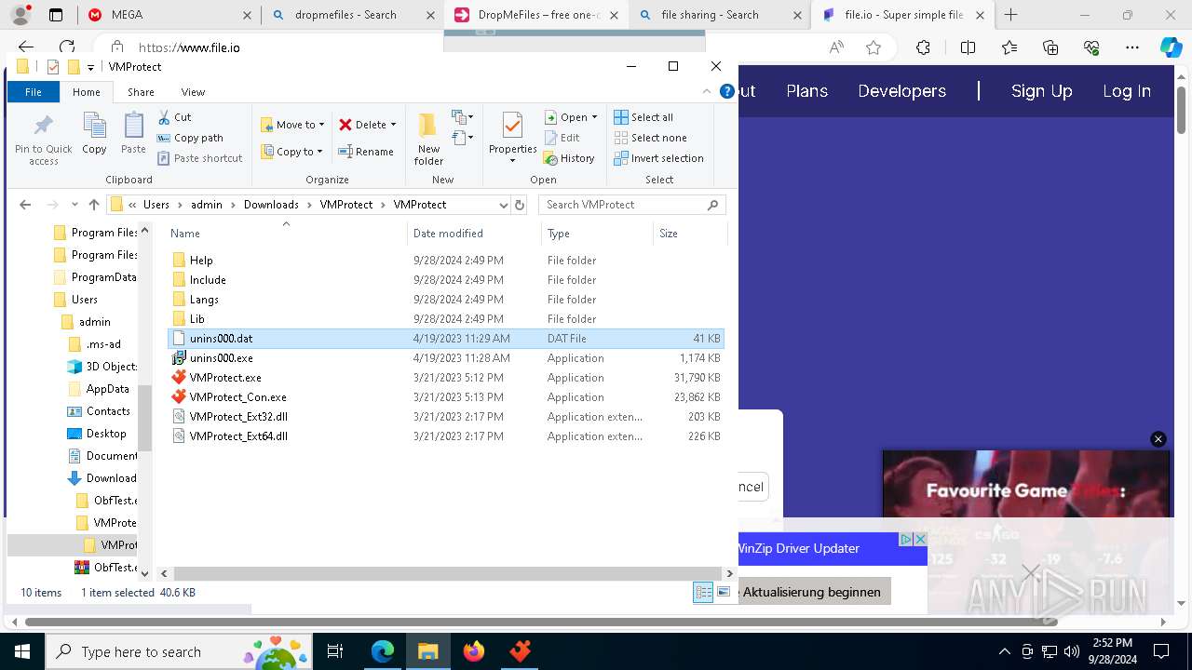Viewport: 1192px width, 670px height.
Task: Click Copy path in the ribbon
Action: coord(190,138)
